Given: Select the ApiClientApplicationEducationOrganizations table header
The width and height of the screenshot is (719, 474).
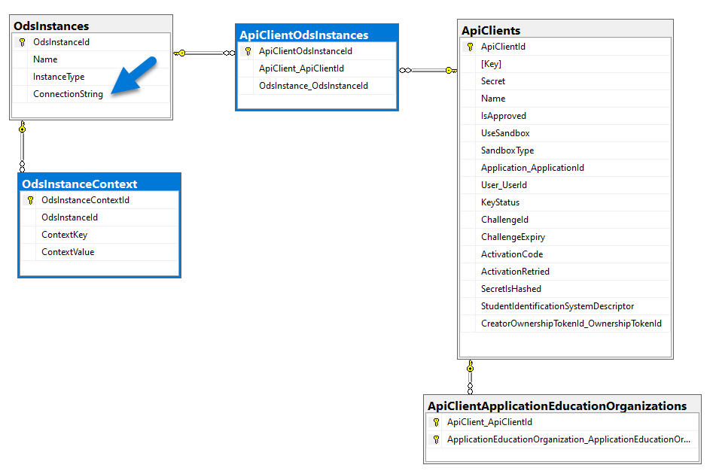Looking at the screenshot, I should (x=562, y=406).
